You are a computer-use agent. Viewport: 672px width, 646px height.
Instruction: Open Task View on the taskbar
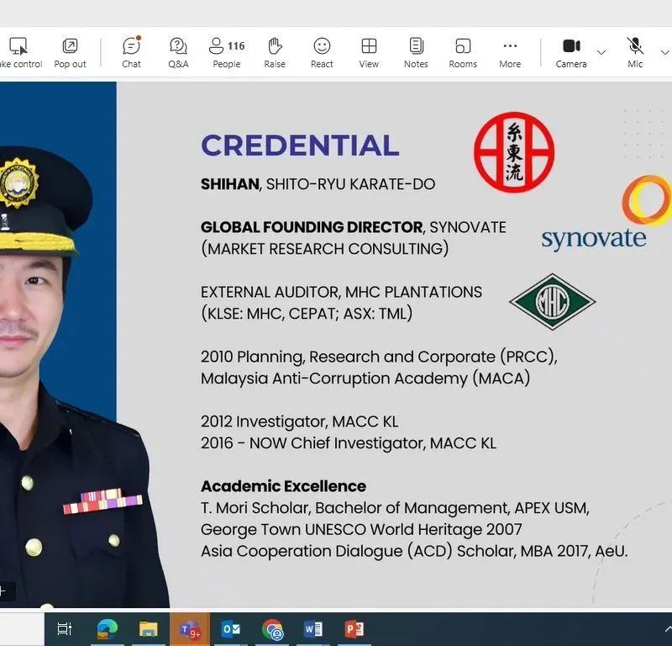[x=65, y=629]
